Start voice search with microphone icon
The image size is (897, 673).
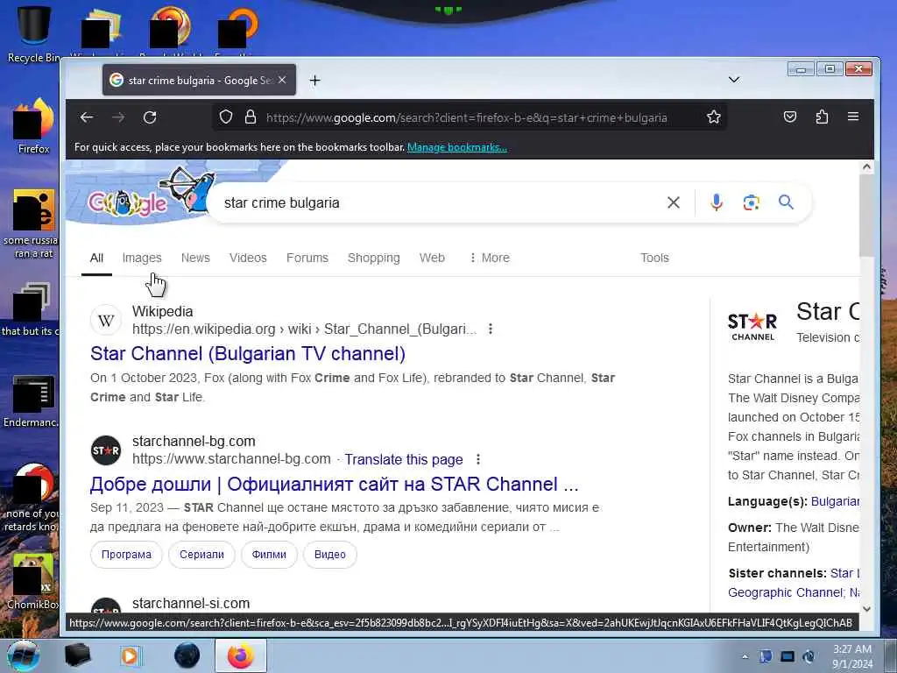(x=717, y=202)
